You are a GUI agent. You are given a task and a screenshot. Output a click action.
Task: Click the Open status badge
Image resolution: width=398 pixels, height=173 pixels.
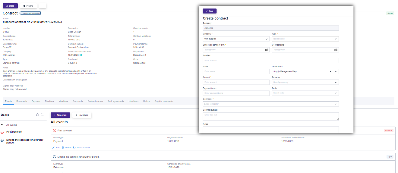(x=390, y=157)
